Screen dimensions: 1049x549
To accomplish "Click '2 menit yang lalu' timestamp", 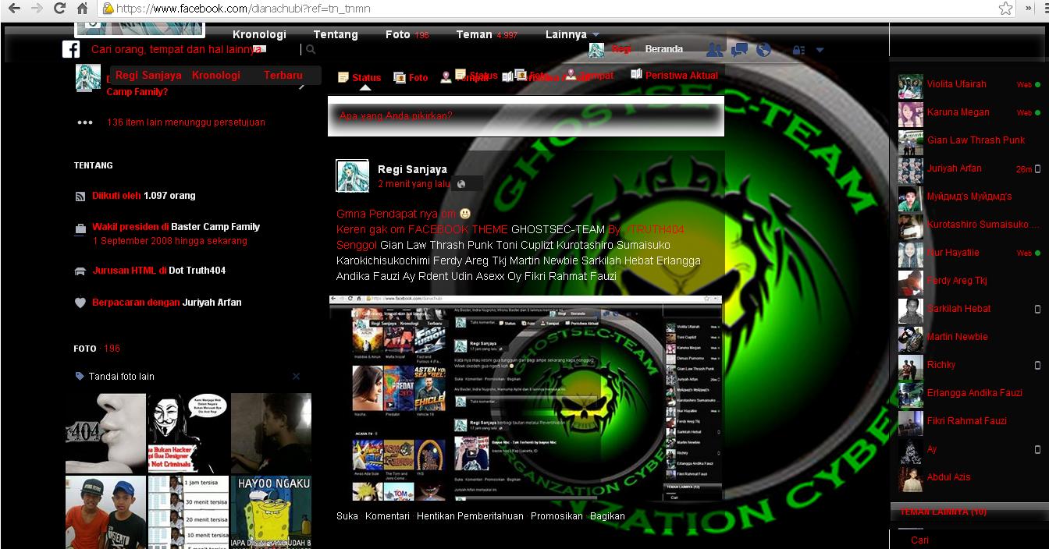I will [414, 184].
